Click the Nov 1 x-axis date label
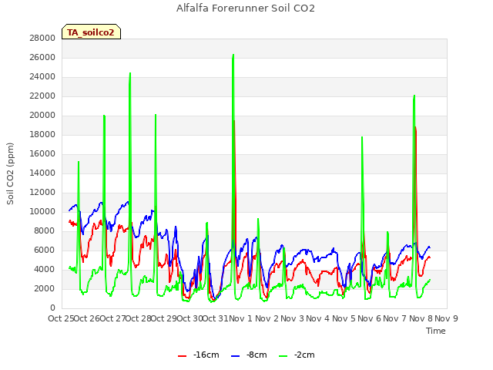 (x=241, y=318)
